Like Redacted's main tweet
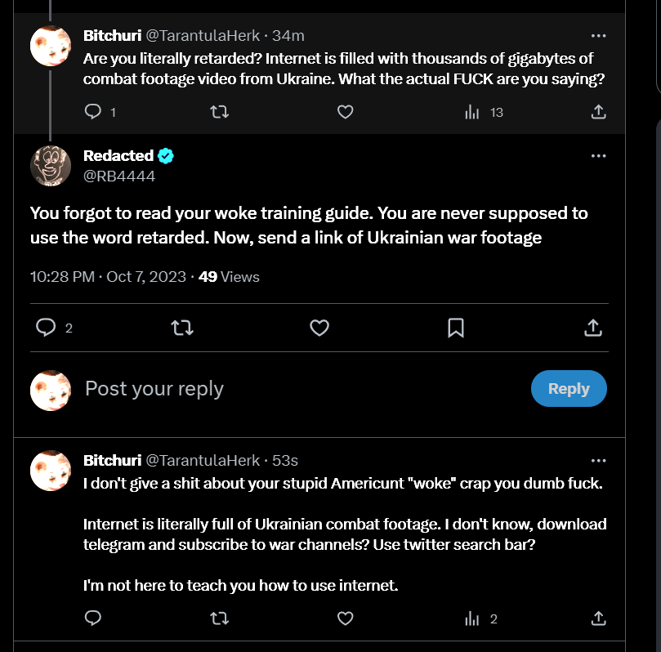The width and height of the screenshot is (661, 652). [x=319, y=328]
